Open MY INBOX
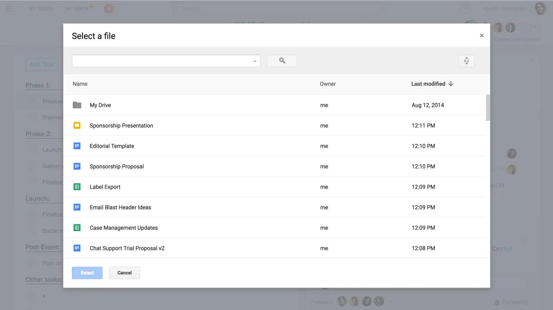The image size is (553, 310). click(77, 8)
